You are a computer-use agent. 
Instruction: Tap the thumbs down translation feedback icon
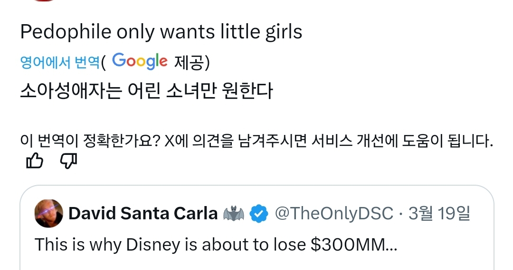click(x=68, y=162)
